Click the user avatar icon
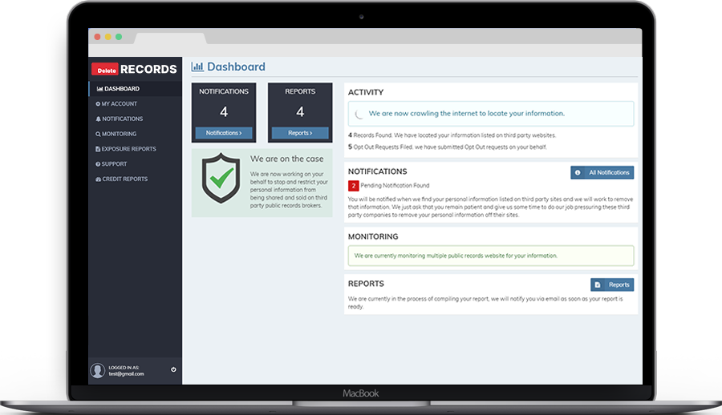722x415 pixels. click(x=98, y=370)
